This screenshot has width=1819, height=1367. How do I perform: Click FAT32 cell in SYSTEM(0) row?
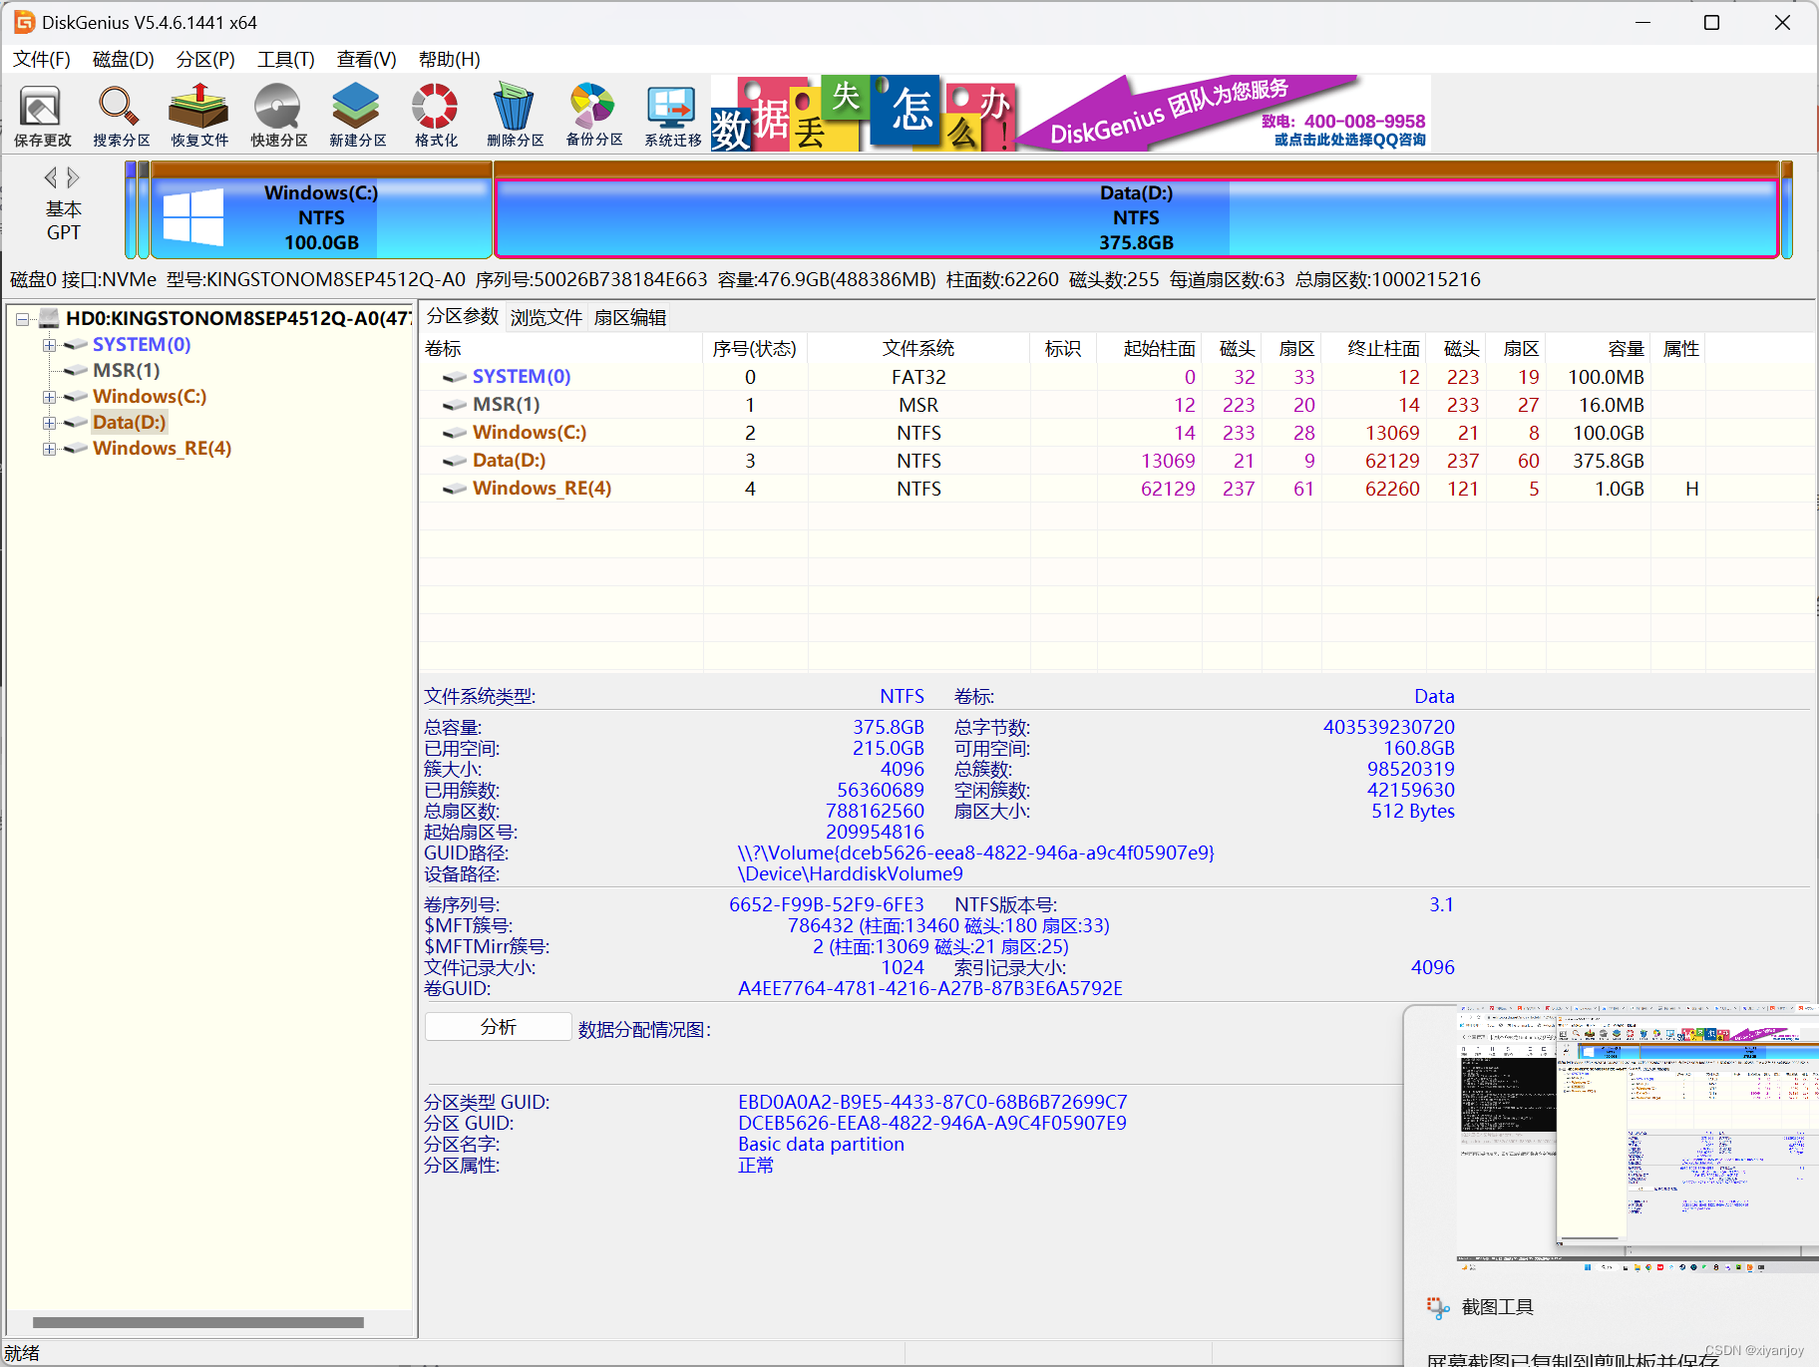[918, 377]
